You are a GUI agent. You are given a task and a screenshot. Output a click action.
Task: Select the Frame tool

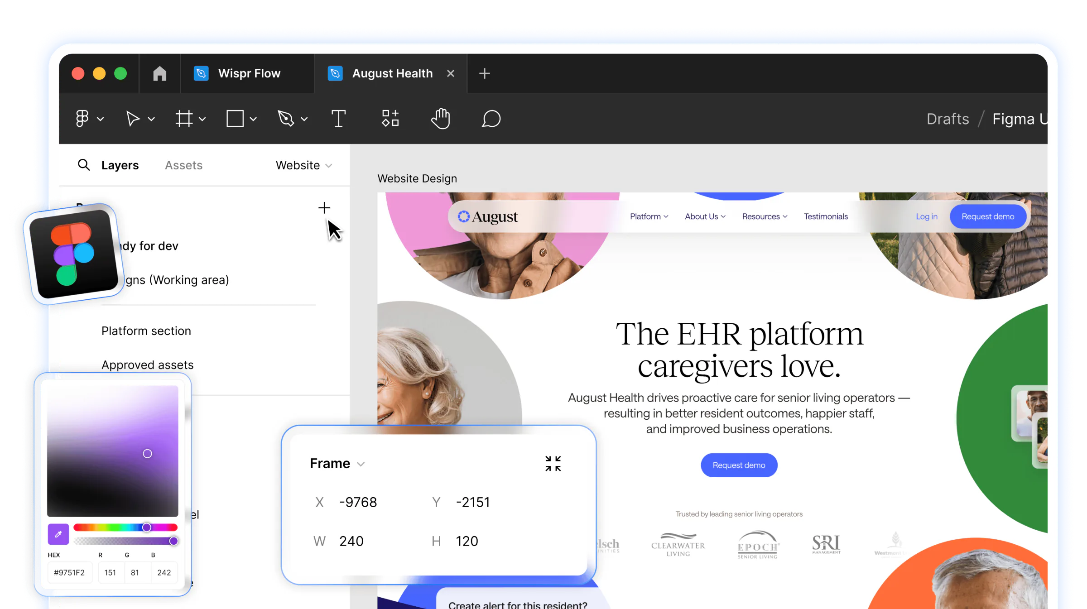(x=184, y=119)
